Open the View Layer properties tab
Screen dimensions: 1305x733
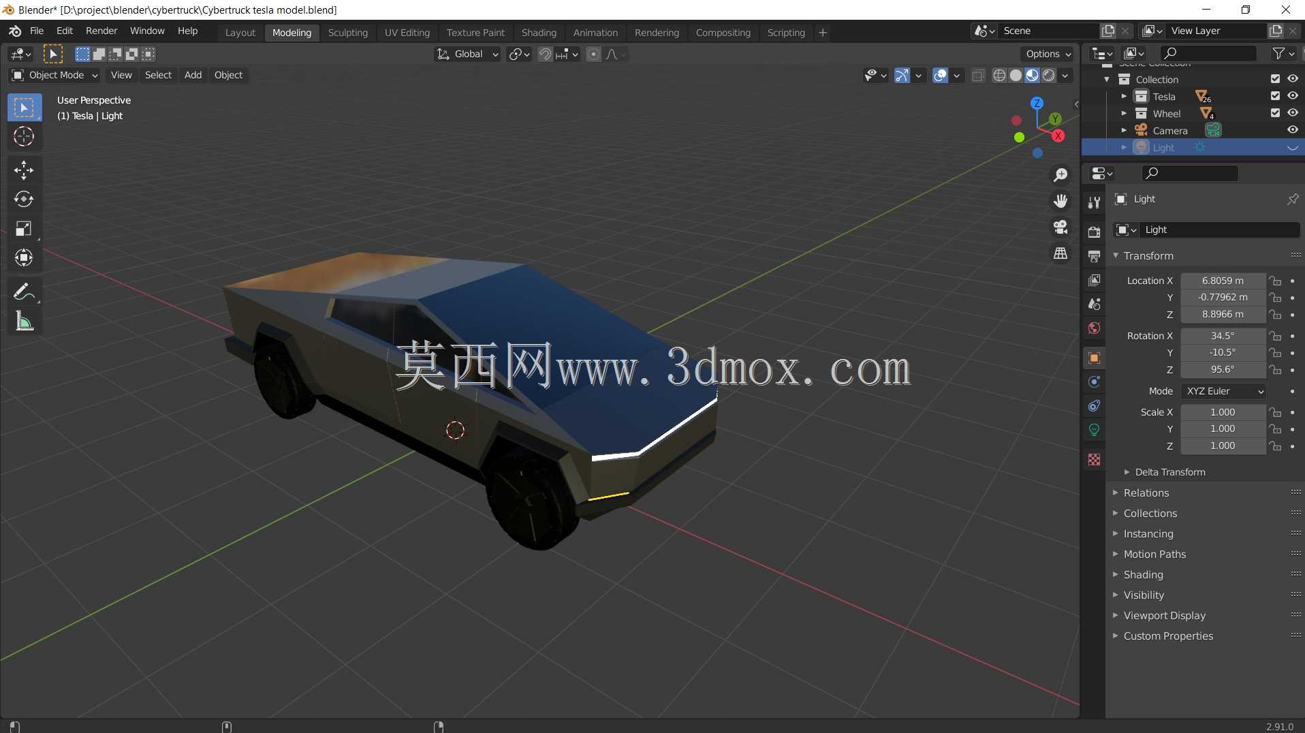click(1094, 280)
